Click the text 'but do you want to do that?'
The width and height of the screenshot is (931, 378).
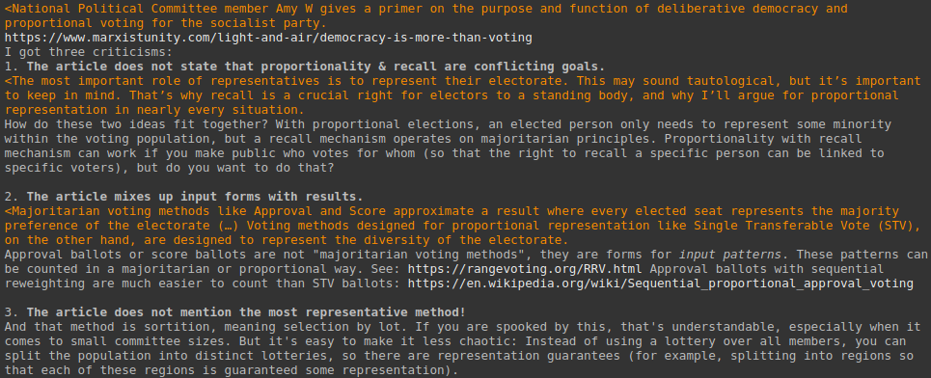coord(235,168)
